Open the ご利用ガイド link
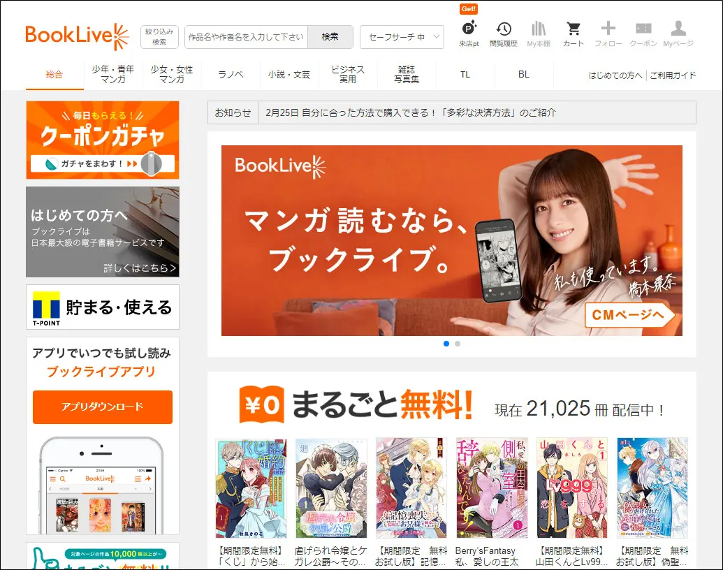 click(672, 75)
